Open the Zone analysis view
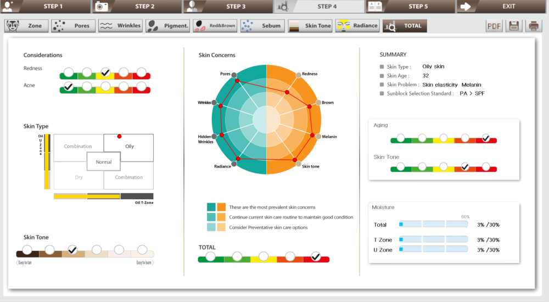Viewport: 549px width, 302px height. pyautogui.click(x=26, y=26)
